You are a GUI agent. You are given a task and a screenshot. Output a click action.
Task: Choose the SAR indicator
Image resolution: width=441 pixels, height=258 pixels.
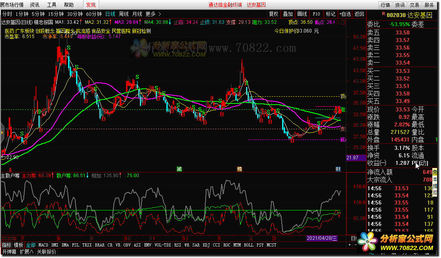point(196,245)
